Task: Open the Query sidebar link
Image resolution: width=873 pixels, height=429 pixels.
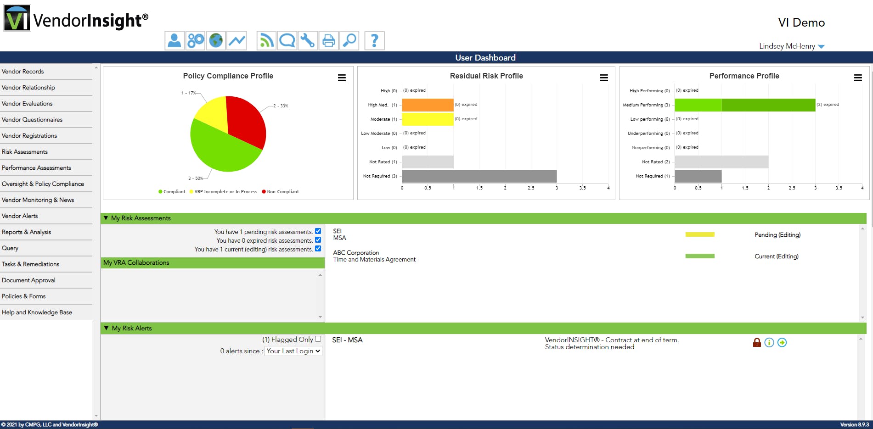Action: [x=46, y=248]
